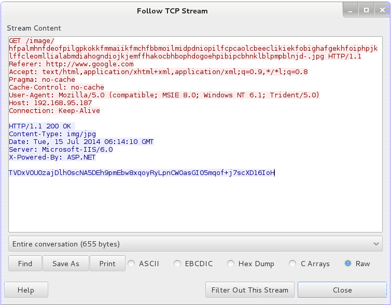Click the GET /image/ request line

pyautogui.click(x=31, y=41)
